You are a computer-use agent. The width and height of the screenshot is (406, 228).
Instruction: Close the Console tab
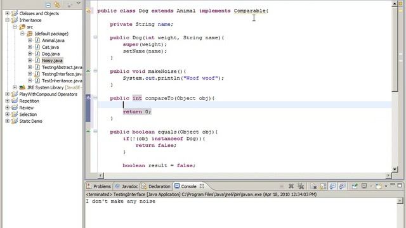coord(202,186)
